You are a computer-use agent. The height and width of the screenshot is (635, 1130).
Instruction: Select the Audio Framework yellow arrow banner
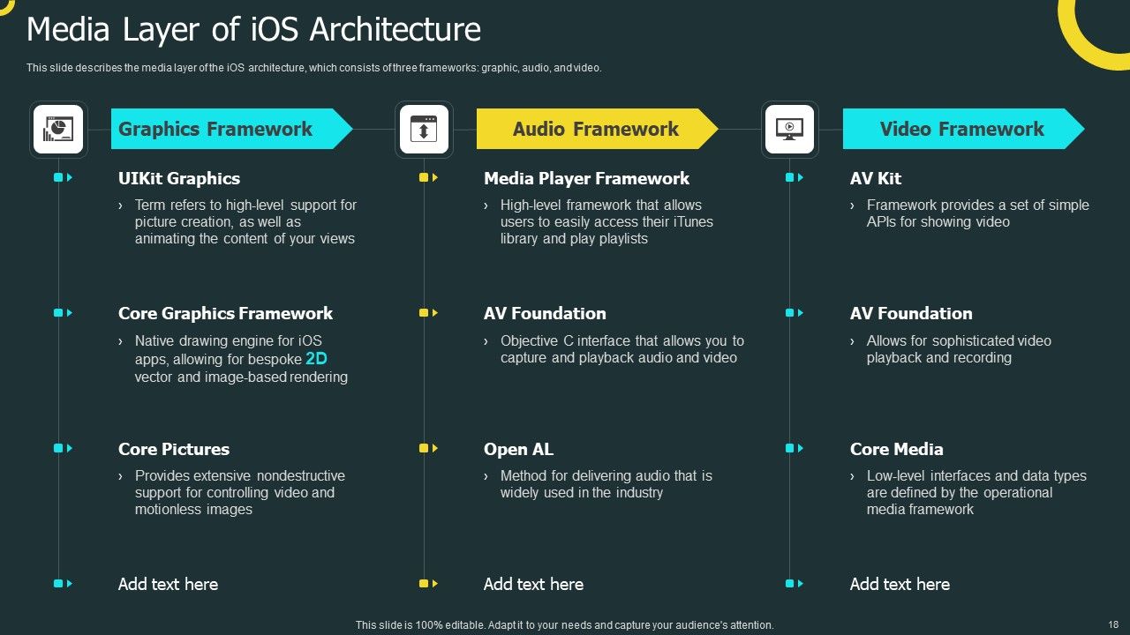coord(597,129)
